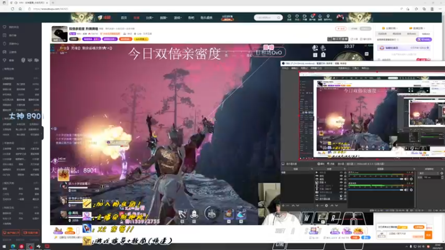Move source up with arrow in OBS Sources dock

332,206
